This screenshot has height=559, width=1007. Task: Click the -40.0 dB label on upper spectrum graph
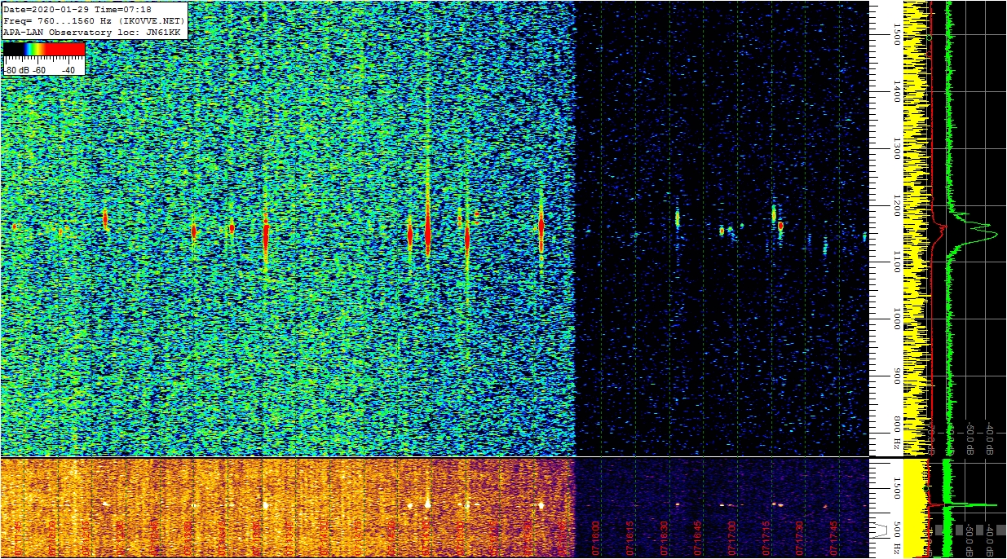(x=990, y=437)
